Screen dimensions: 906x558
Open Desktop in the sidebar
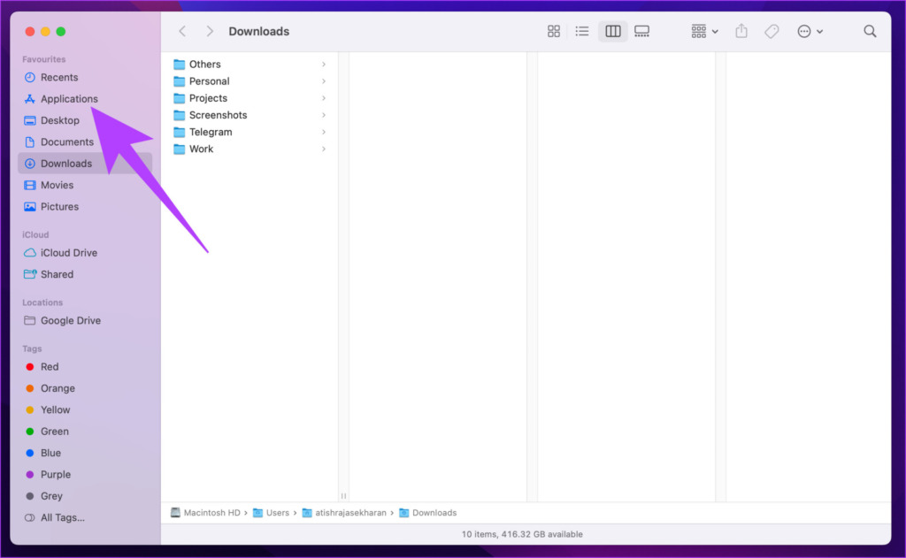(x=85, y=120)
